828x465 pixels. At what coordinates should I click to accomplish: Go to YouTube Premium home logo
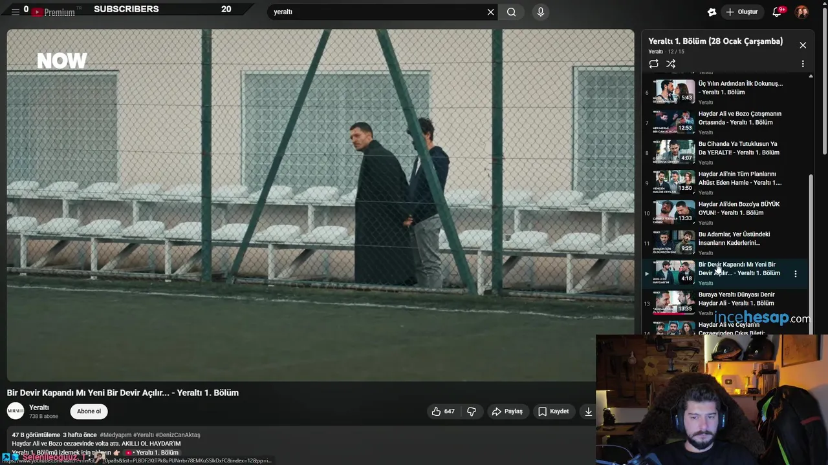click(x=56, y=12)
